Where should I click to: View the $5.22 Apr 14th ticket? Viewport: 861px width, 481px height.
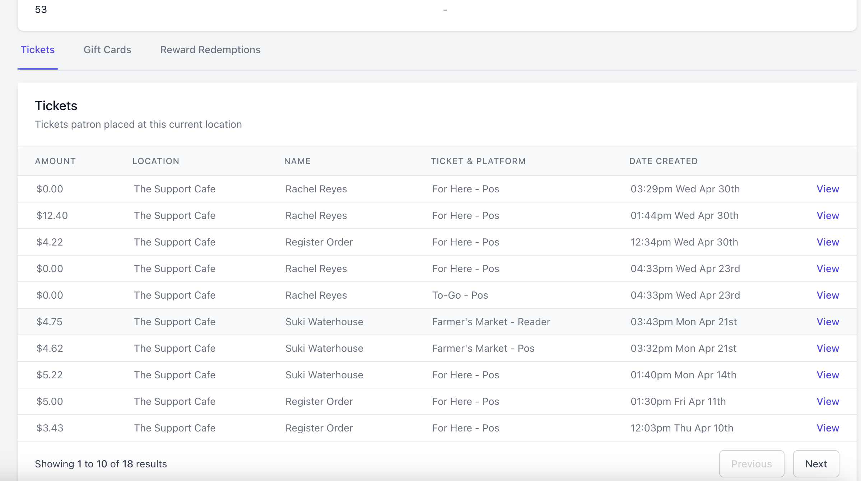(x=828, y=375)
